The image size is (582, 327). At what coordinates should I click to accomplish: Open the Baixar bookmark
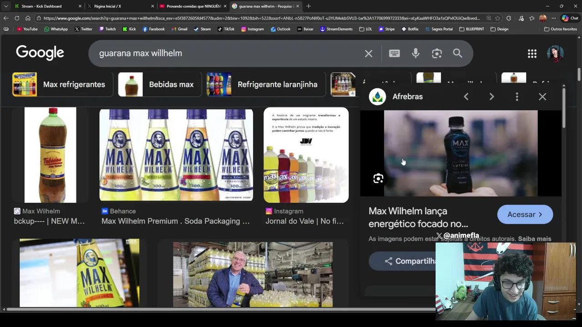click(x=305, y=29)
